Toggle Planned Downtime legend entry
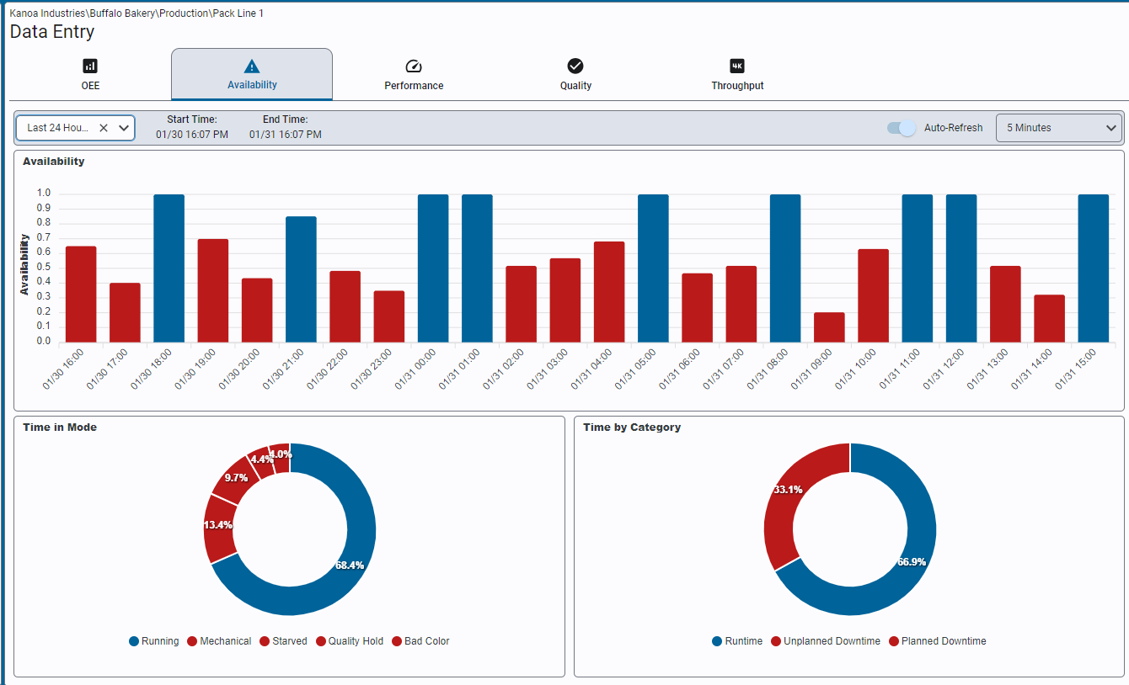1129x685 pixels. coord(938,641)
